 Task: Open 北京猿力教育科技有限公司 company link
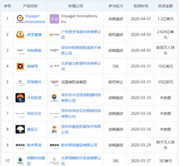(x=81, y=66)
